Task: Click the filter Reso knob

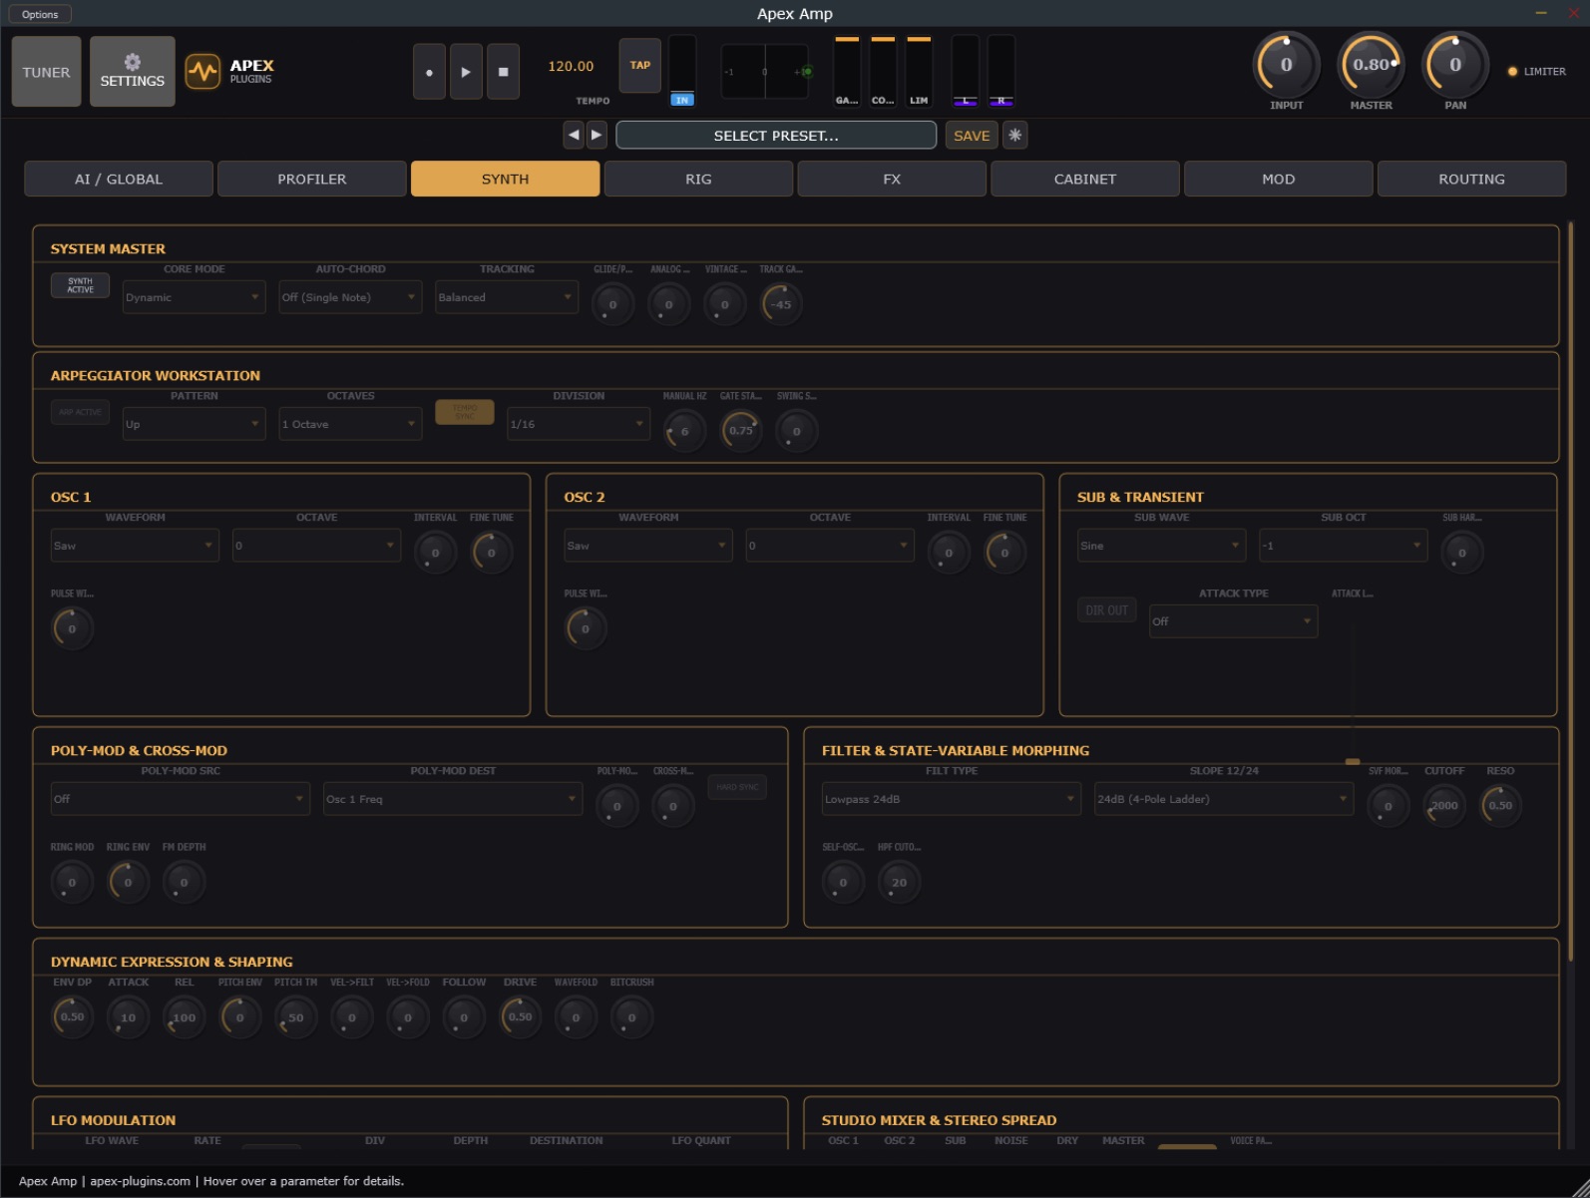Action: tap(1500, 806)
